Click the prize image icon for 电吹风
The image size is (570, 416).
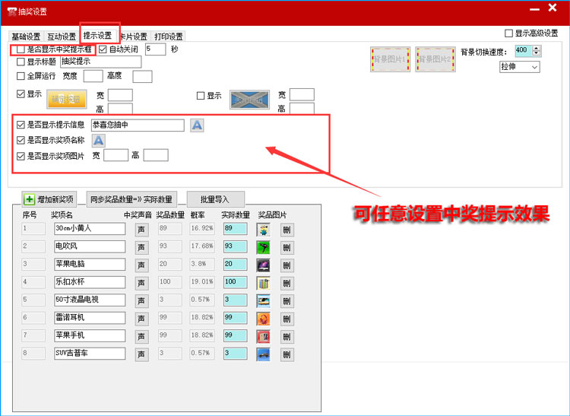point(264,246)
